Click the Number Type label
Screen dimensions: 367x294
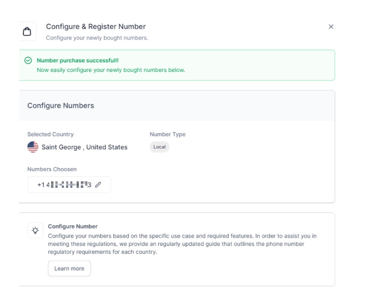click(167, 134)
